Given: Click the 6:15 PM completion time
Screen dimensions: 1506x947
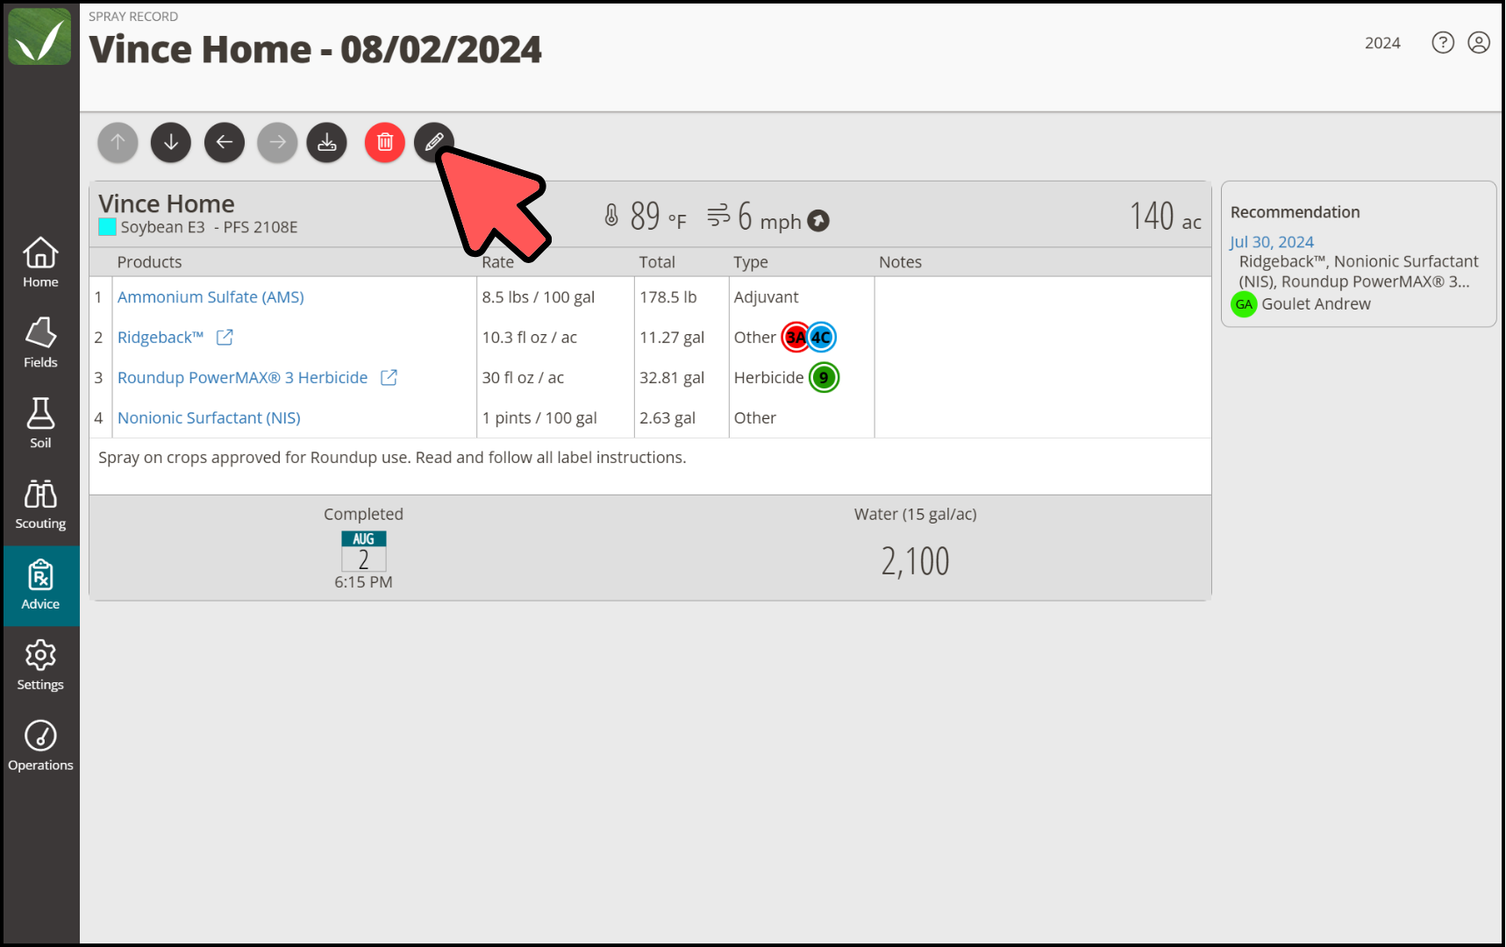Looking at the screenshot, I should (363, 582).
